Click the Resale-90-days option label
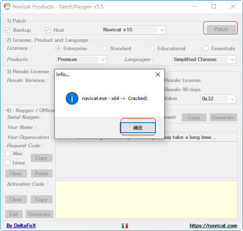The height and width of the screenshot is (231, 243). point(183,90)
